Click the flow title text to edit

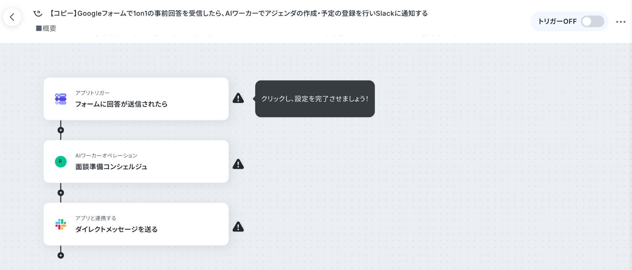click(x=239, y=14)
